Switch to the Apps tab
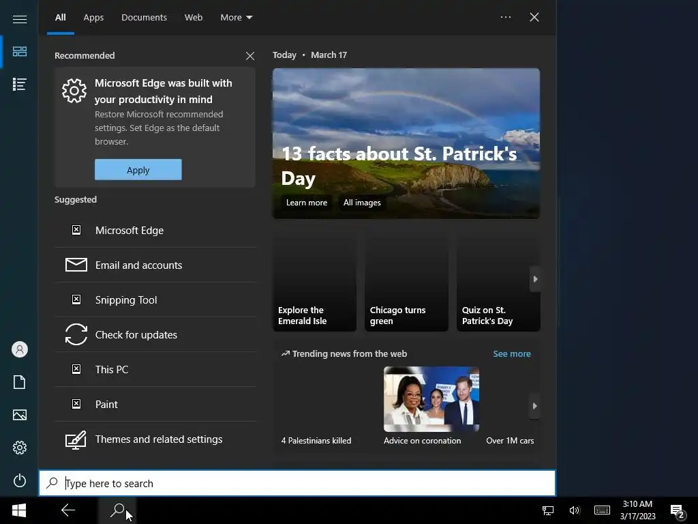698x524 pixels. click(93, 17)
